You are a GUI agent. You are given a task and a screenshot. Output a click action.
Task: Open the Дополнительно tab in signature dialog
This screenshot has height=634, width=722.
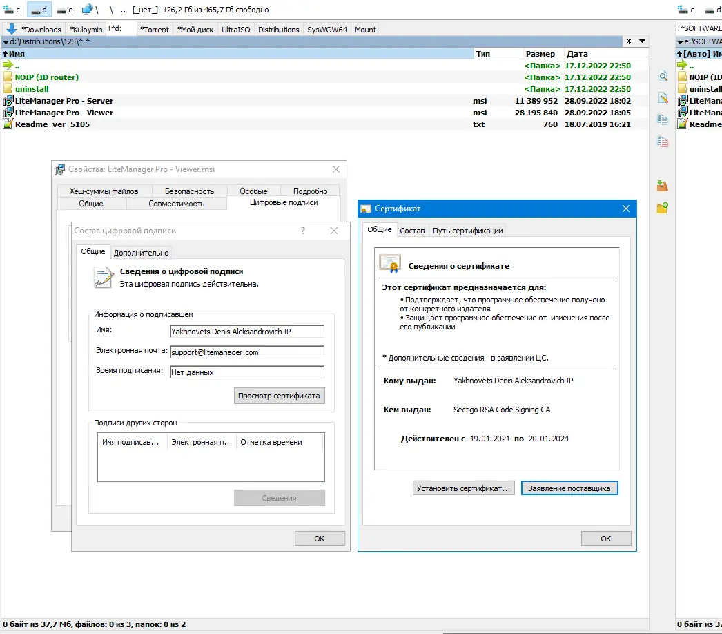[x=141, y=253]
